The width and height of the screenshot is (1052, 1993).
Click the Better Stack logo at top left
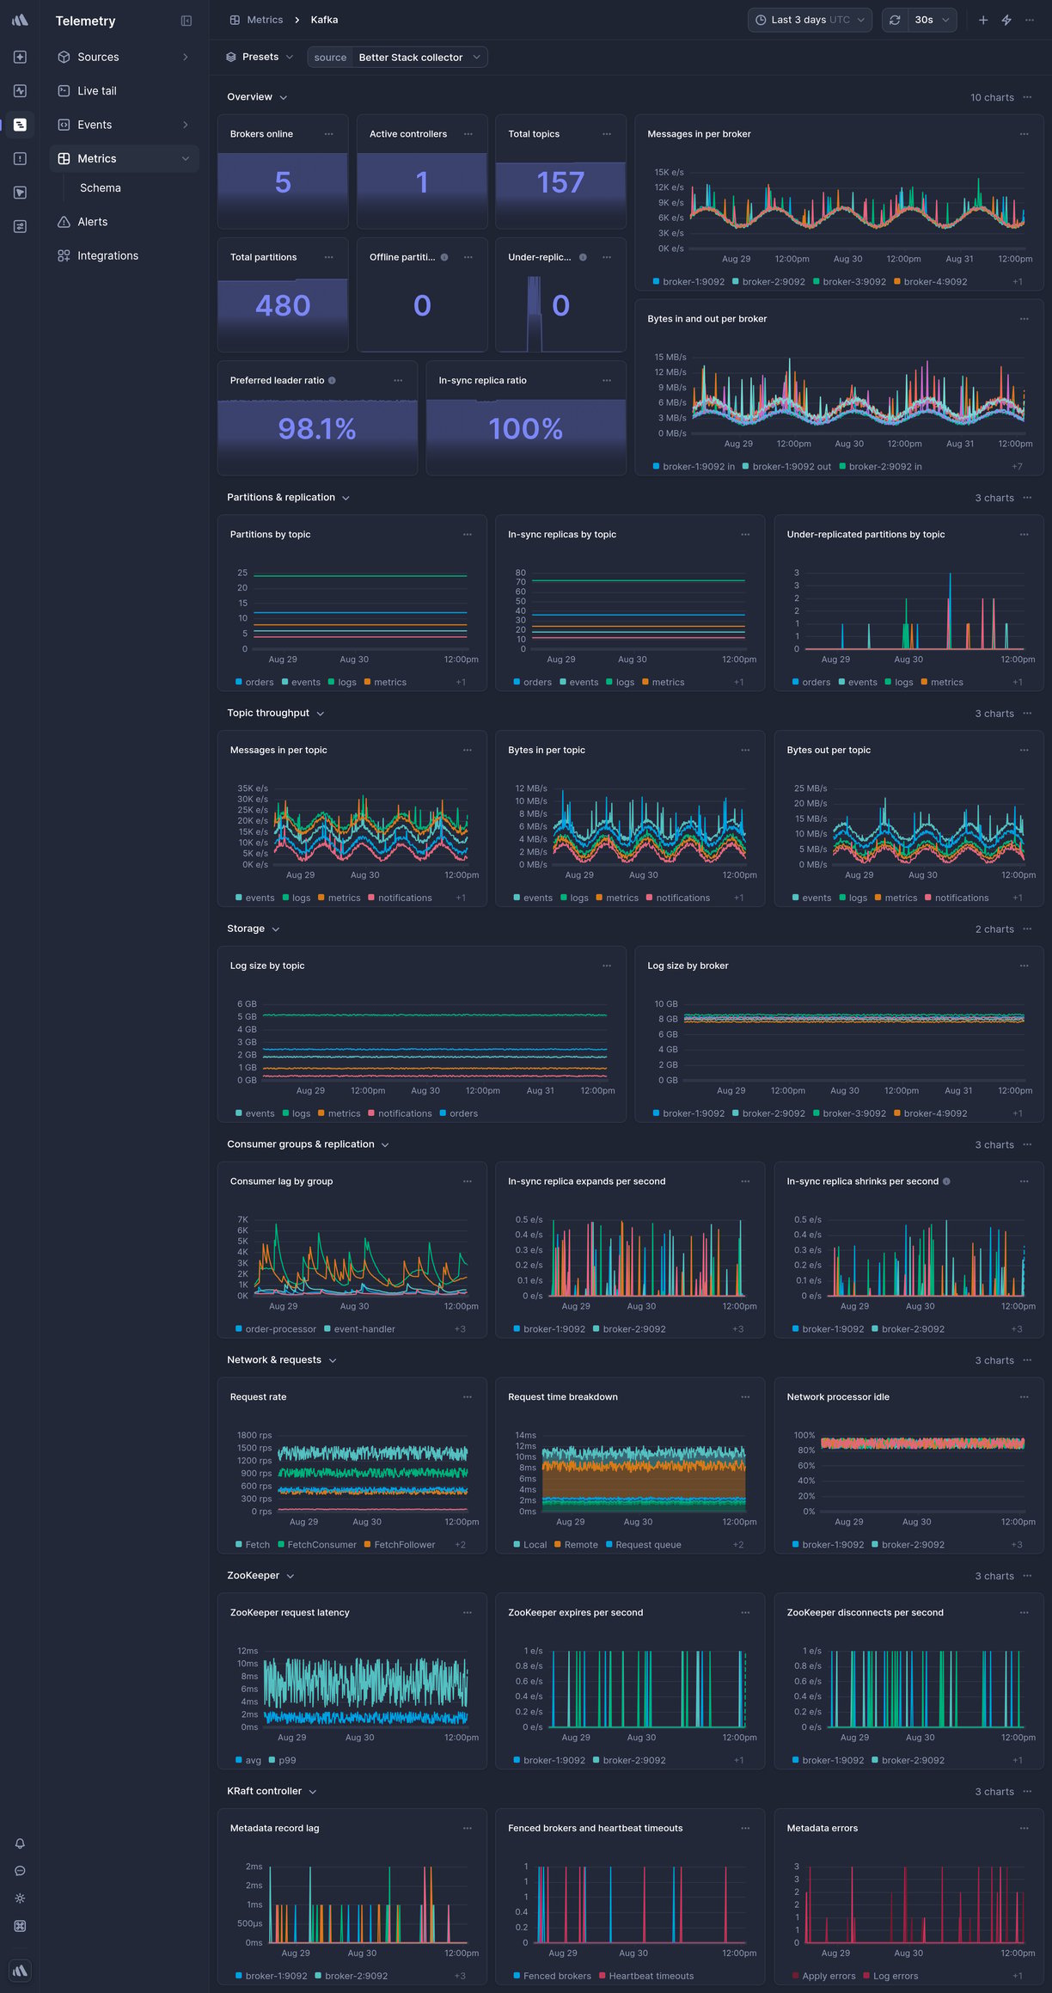[x=20, y=20]
